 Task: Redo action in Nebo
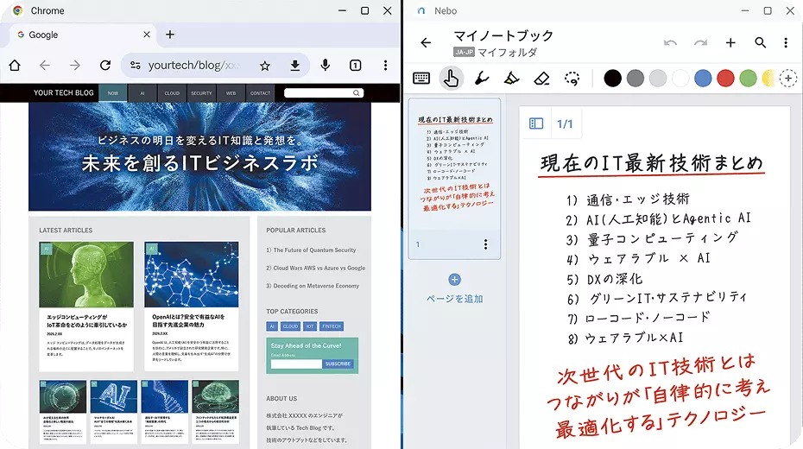[x=700, y=42]
